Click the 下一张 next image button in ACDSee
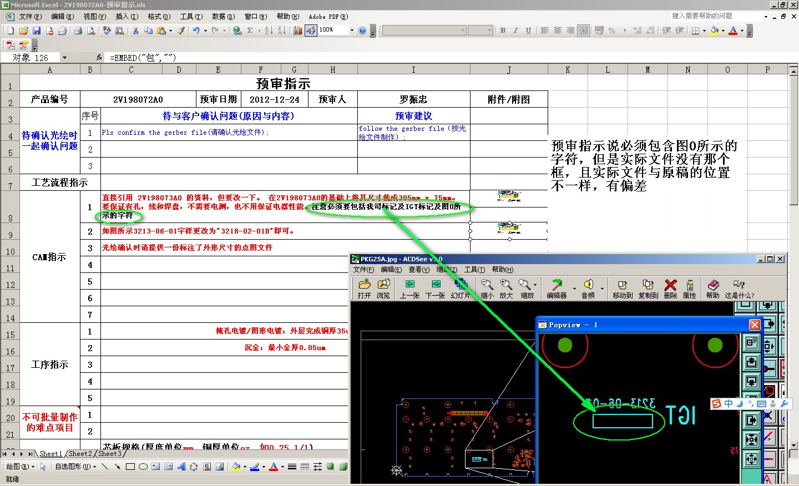 click(x=436, y=289)
